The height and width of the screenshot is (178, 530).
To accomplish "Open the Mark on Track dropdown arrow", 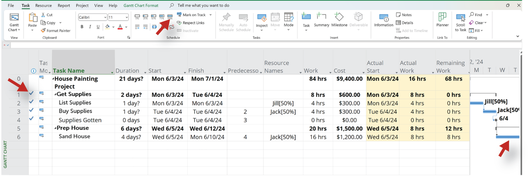I will [x=210, y=15].
